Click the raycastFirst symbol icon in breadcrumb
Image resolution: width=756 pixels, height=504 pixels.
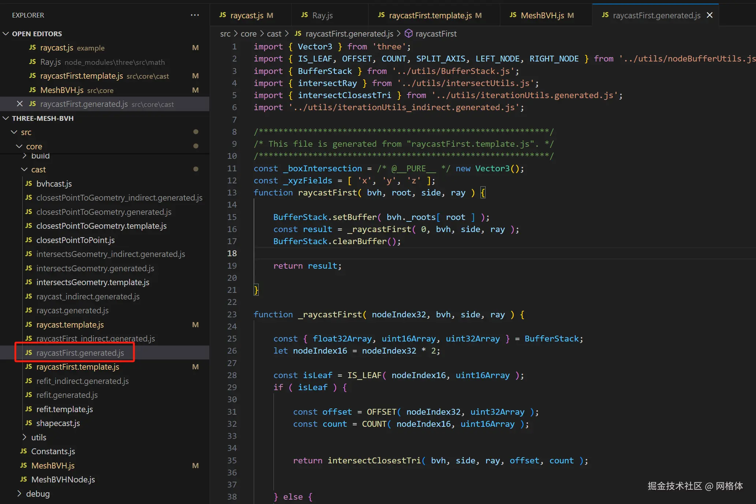(x=408, y=34)
